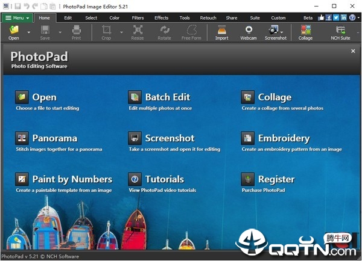The width and height of the screenshot is (362, 261).
Task: Select the Effects ribbon tab
Action: [x=161, y=18]
